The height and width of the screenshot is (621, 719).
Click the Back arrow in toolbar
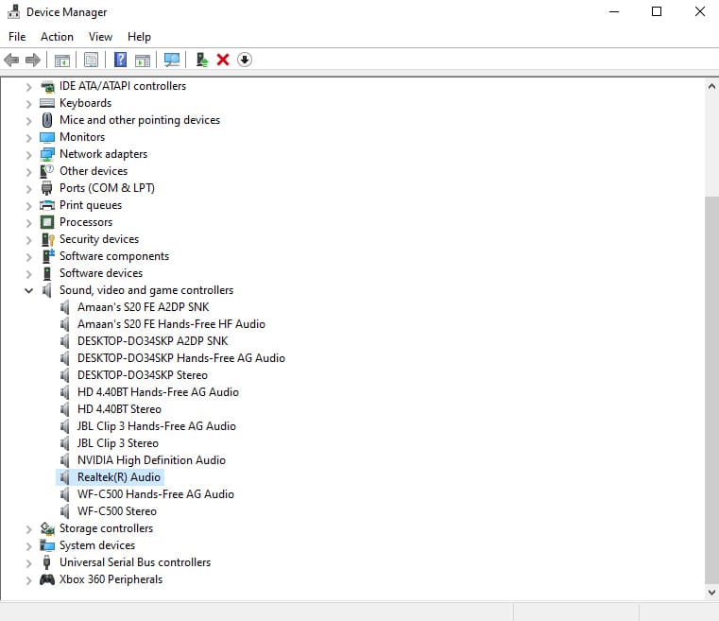click(11, 60)
